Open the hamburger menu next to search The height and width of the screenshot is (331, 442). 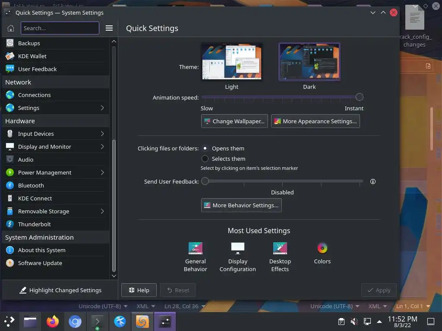[109, 28]
